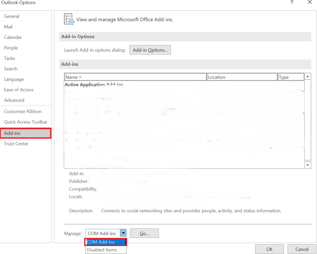The height and width of the screenshot is (254, 317).
Task: Sort add-ins by Name column
Action: point(135,77)
